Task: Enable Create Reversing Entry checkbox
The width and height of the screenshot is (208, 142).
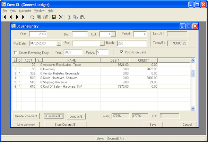Action: click(x=16, y=53)
